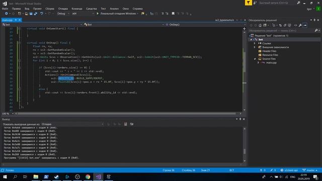322x181 pixels.
Task: Click the Clear All icon in Output panel
Action: 125,124
